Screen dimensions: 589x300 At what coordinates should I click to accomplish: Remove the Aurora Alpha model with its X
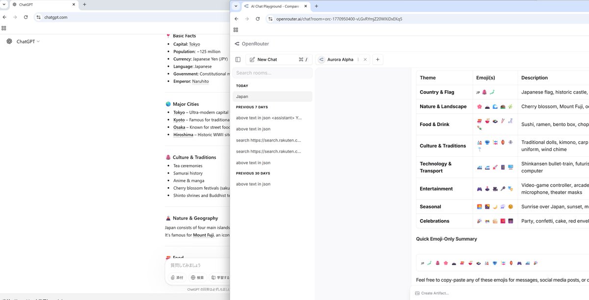365,59
